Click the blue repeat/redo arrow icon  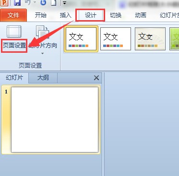pos(43,2)
